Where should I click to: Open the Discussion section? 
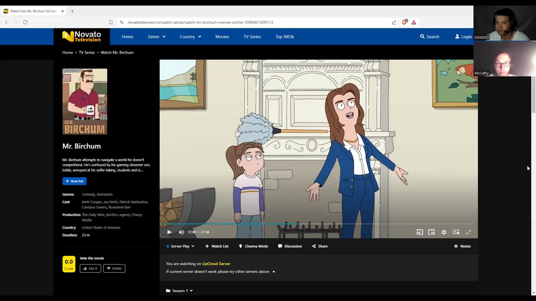290,246
